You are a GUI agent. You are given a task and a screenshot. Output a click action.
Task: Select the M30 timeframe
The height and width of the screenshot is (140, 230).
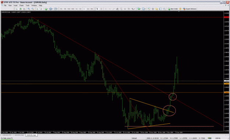(72, 9)
